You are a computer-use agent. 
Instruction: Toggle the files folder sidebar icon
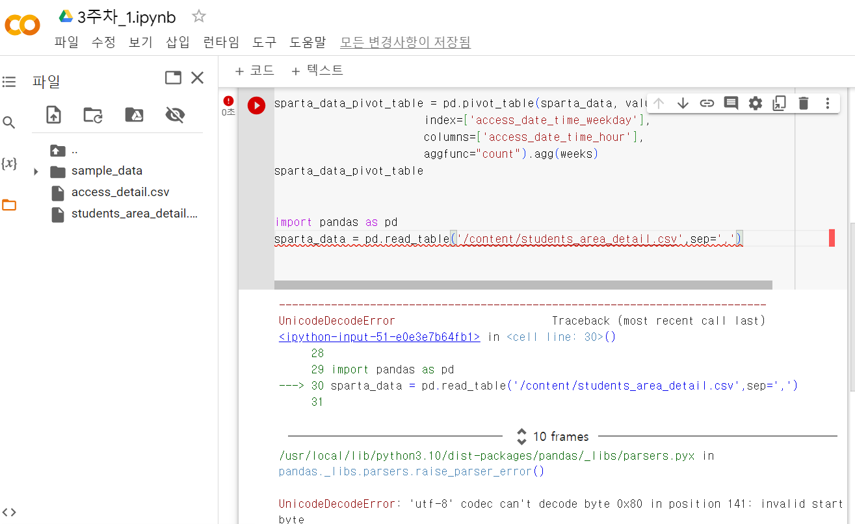point(9,205)
